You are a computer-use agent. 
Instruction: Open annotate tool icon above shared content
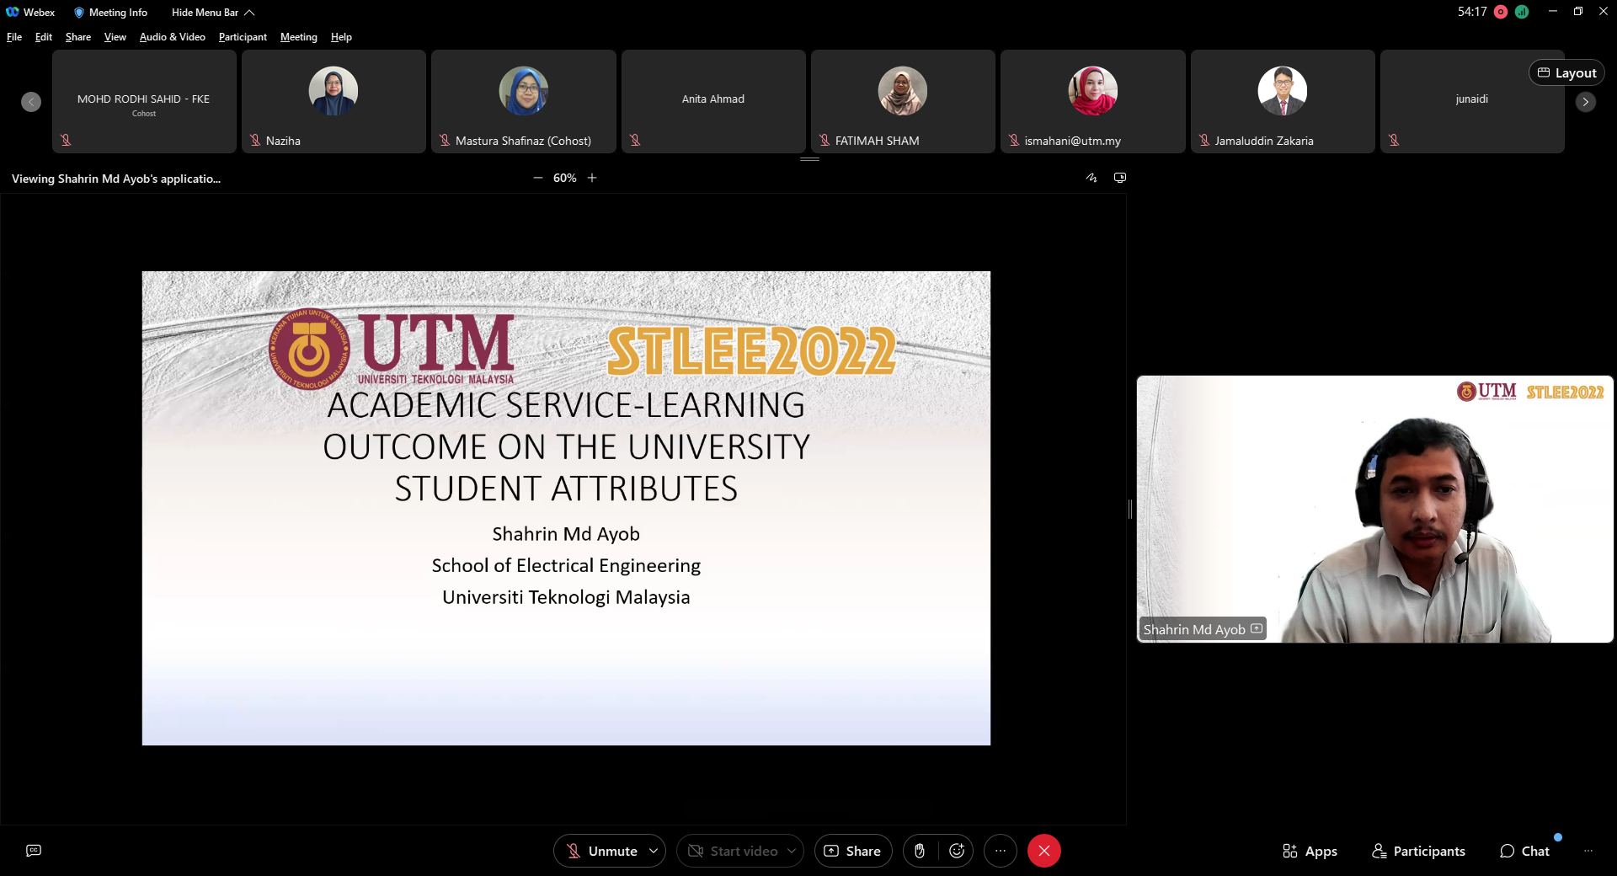tap(1091, 178)
